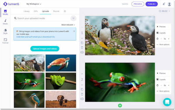
Task: Increase scene 1 duration
Action: [169, 39]
